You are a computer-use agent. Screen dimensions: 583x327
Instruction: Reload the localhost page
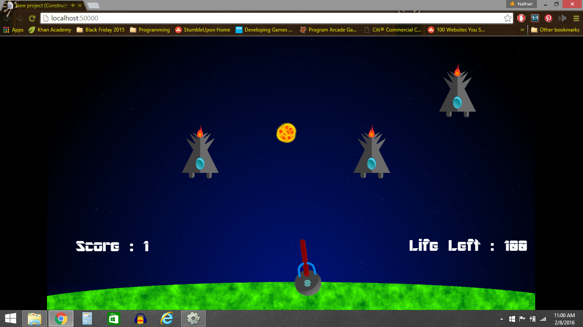click(32, 18)
